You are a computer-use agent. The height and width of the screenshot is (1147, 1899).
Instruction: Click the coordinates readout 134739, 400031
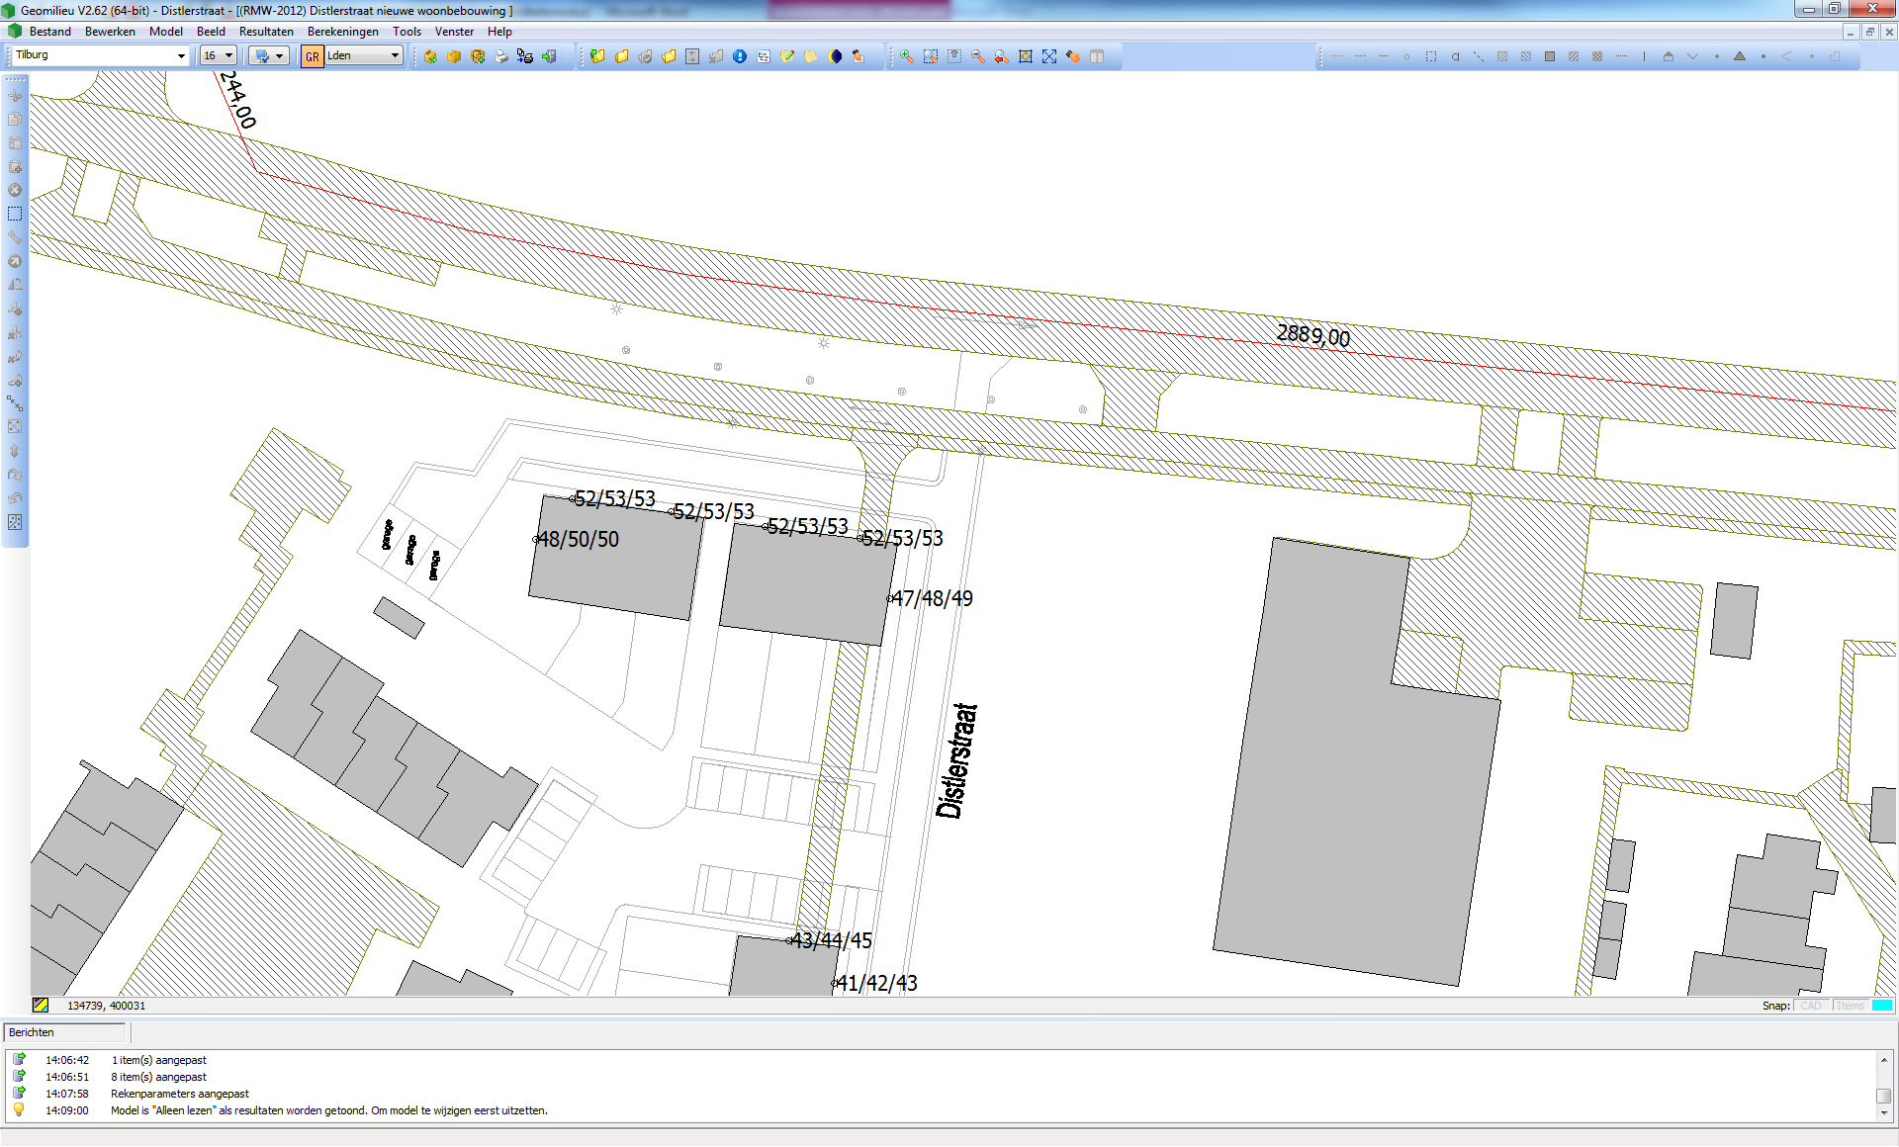click(x=106, y=1006)
